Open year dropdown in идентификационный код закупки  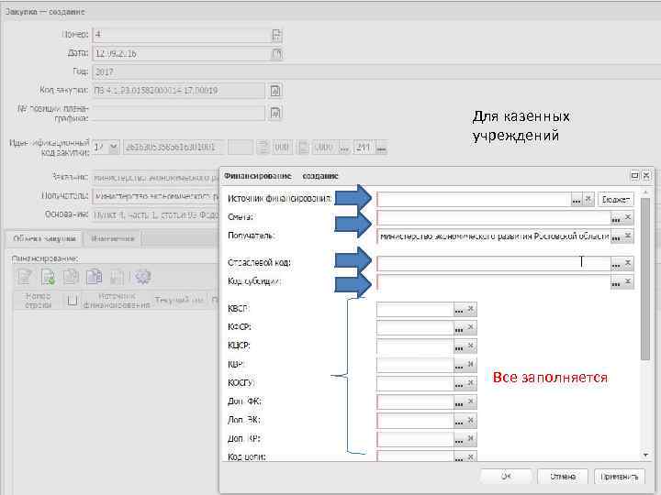(114, 148)
